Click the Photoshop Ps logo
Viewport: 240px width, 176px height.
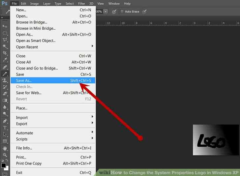5,3
